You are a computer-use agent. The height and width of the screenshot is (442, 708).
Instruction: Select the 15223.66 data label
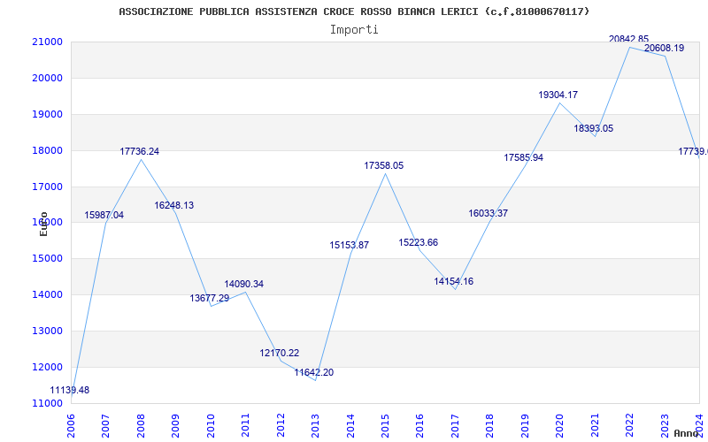coord(418,242)
